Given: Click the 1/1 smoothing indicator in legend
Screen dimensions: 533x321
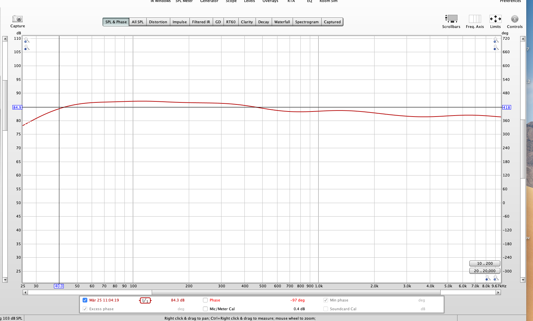Looking at the screenshot, I should tap(145, 300).
